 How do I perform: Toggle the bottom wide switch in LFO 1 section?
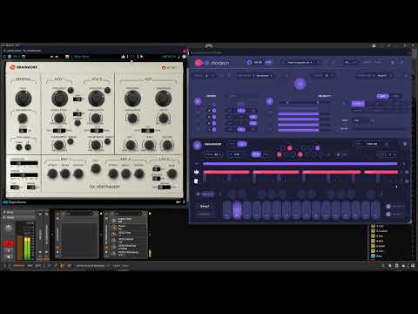click(164, 187)
